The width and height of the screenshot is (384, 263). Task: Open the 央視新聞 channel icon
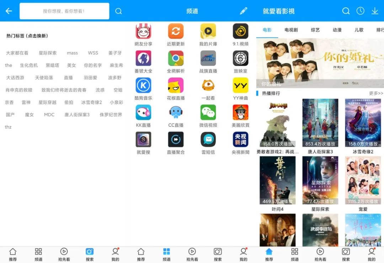point(240,140)
